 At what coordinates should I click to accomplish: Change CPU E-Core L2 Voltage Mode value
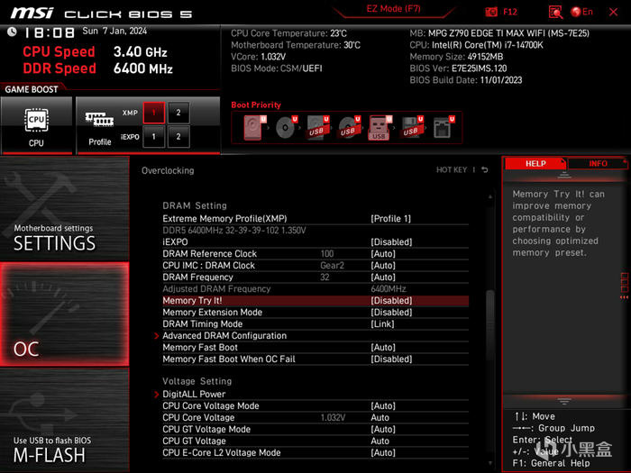[x=383, y=452]
